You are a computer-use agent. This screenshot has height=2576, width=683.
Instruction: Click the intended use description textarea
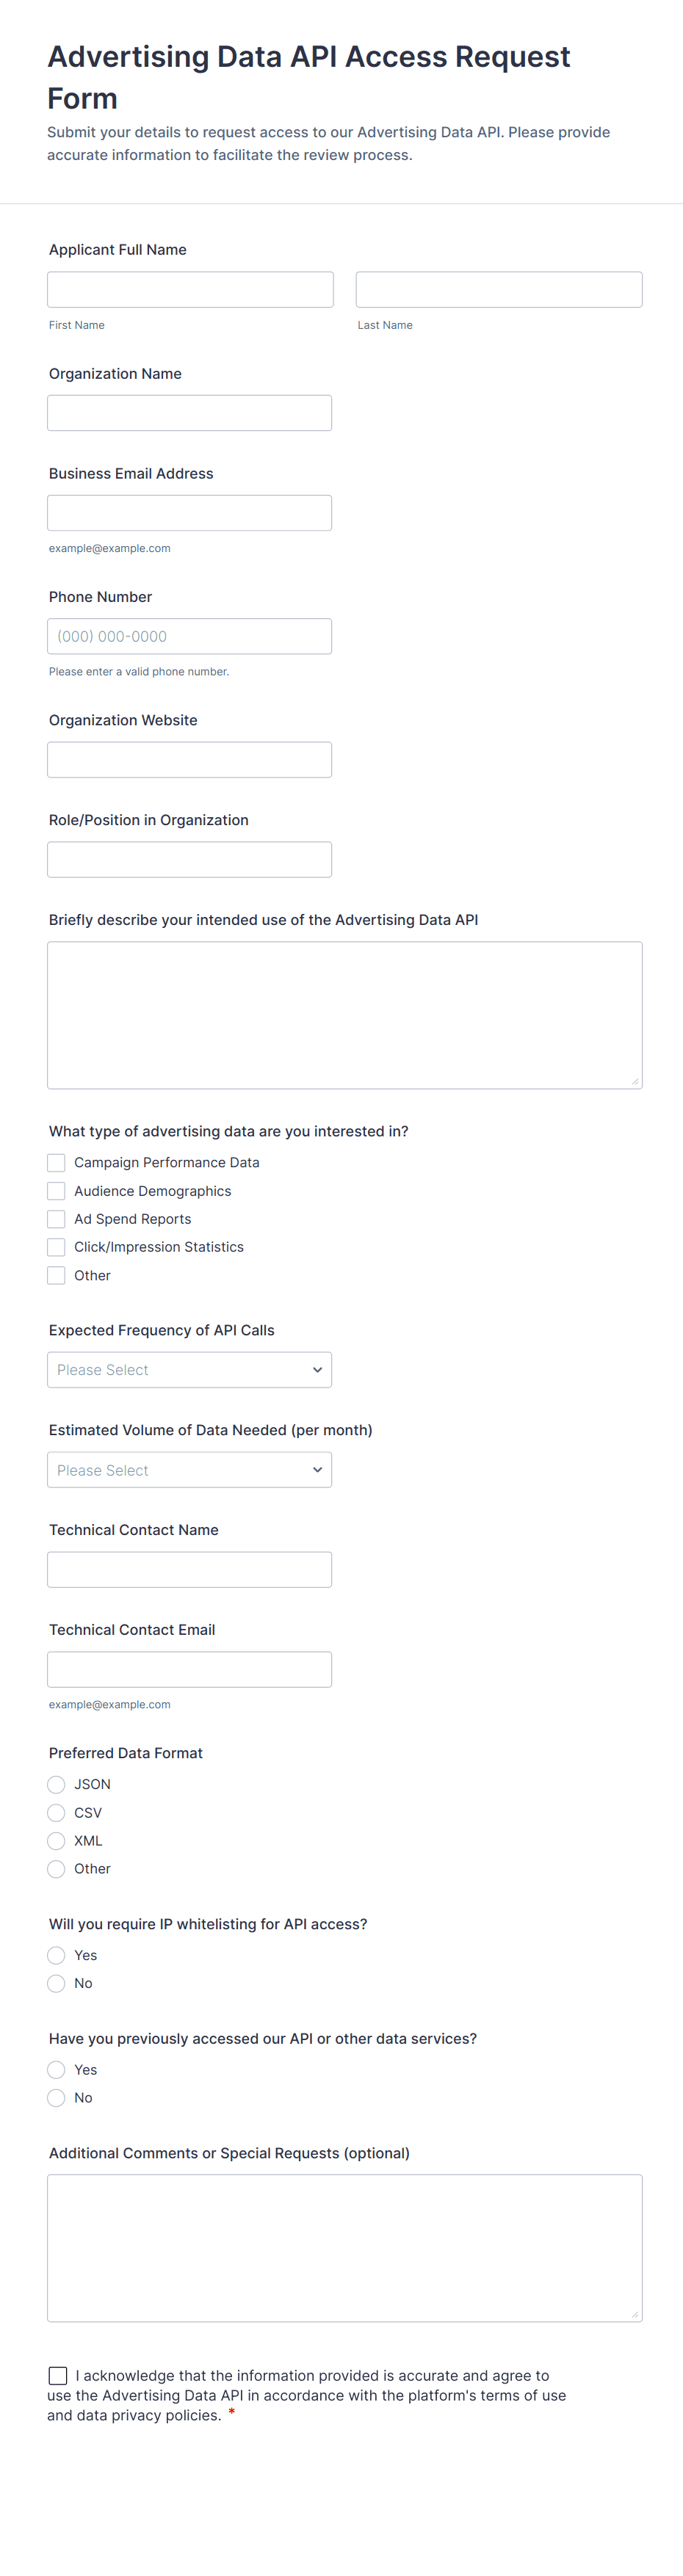click(344, 1015)
